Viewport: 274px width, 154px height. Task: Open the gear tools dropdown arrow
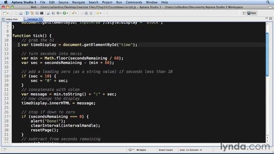[61, 13]
